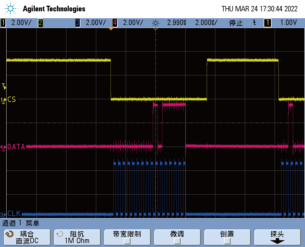Click the delay time starburst icon
The height and width of the screenshot is (247, 305).
click(x=155, y=23)
